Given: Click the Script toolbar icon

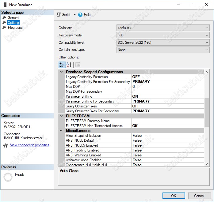Looking at the screenshot, I should point(59,15).
